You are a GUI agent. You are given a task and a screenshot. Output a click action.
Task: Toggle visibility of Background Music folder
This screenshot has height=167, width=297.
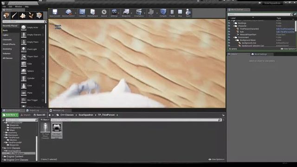(x=229, y=40)
